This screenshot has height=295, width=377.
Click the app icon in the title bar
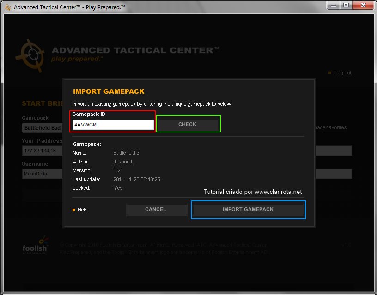tap(7, 7)
